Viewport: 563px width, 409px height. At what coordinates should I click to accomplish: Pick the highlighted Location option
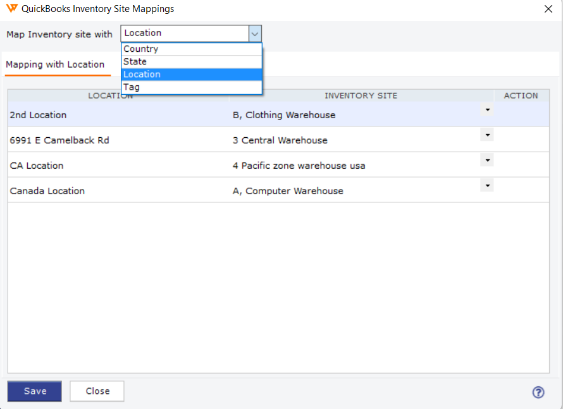(192, 74)
